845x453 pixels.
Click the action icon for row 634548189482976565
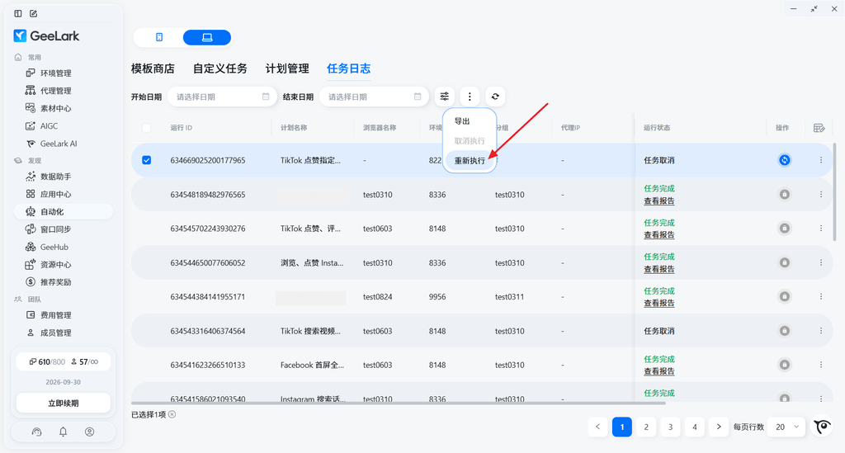(x=785, y=195)
